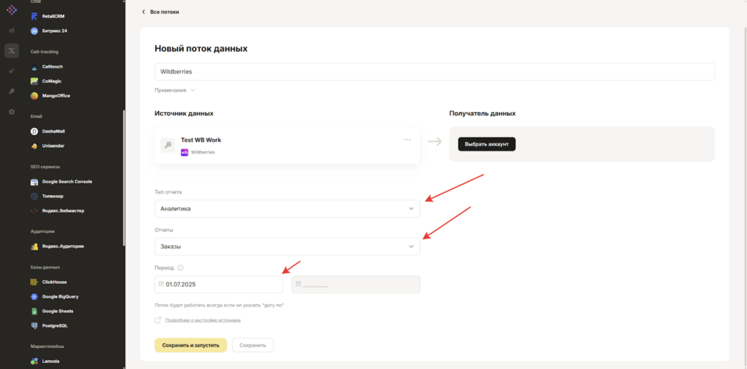Click the external link icon beside Подробнее о настройке источника
The width and height of the screenshot is (747, 369).
158,320
